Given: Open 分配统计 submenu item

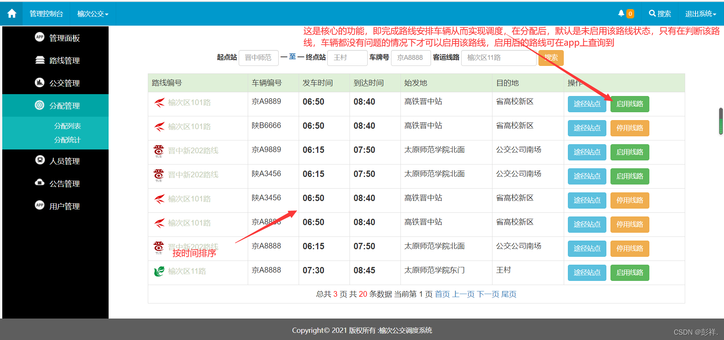Looking at the screenshot, I should click(67, 140).
